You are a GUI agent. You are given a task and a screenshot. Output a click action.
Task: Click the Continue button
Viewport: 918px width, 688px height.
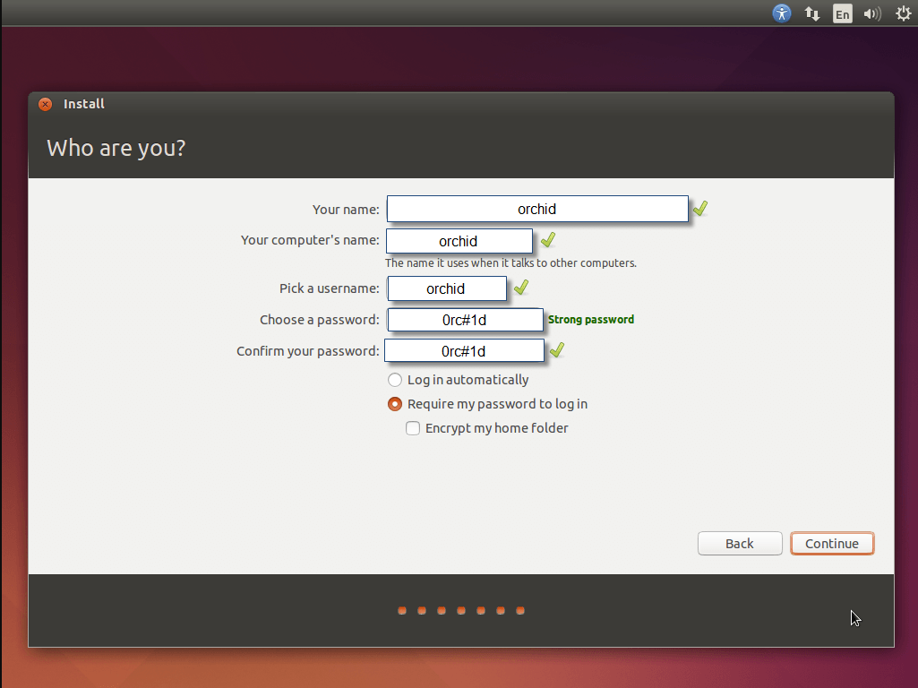click(x=832, y=544)
